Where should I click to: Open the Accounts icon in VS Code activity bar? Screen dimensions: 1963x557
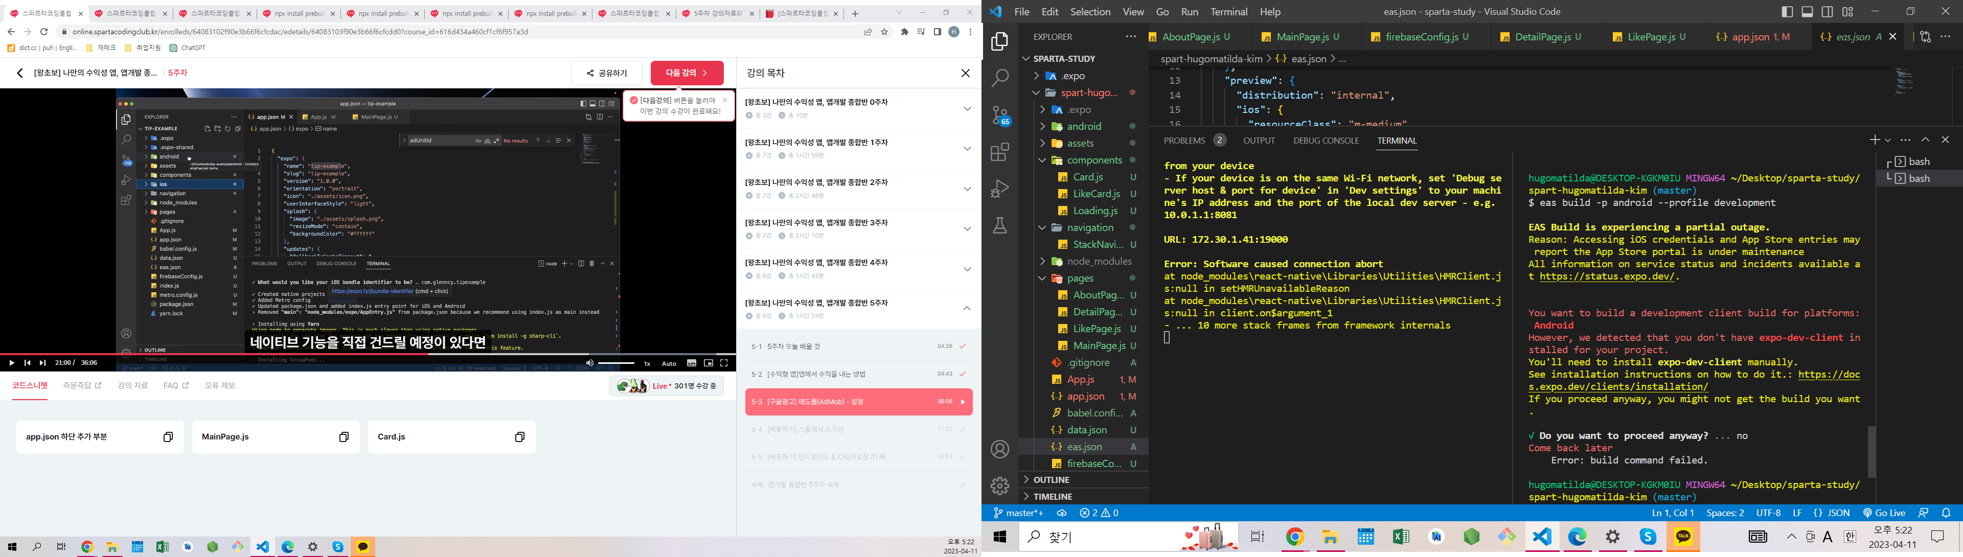coord(1000,450)
